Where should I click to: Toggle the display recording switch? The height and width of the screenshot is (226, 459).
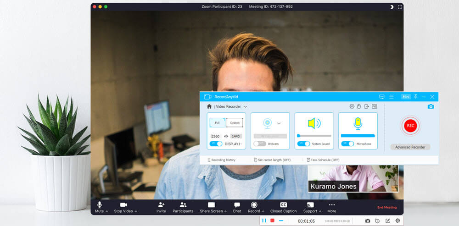(216, 144)
